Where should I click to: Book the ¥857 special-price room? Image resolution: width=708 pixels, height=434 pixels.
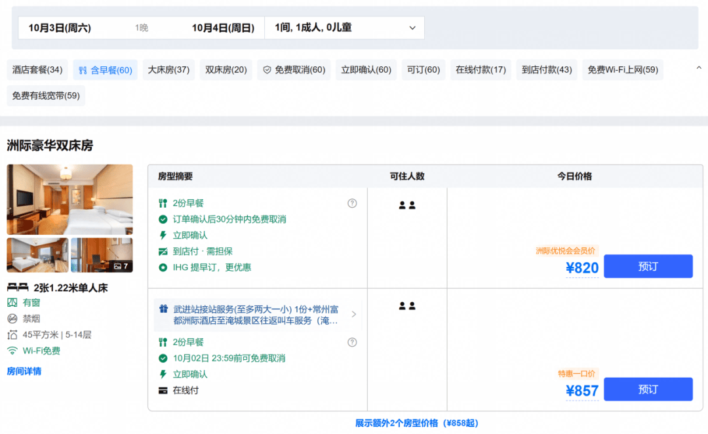(x=648, y=389)
